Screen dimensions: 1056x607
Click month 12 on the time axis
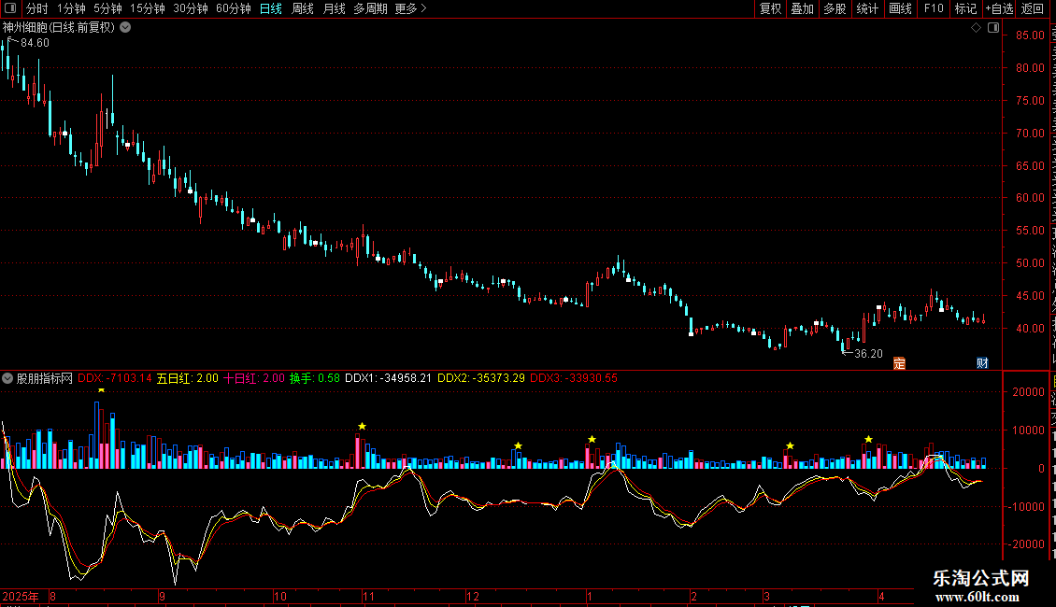(473, 596)
